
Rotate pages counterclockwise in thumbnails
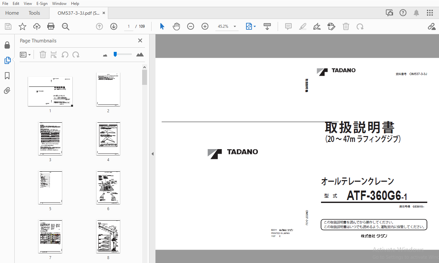[65, 54]
